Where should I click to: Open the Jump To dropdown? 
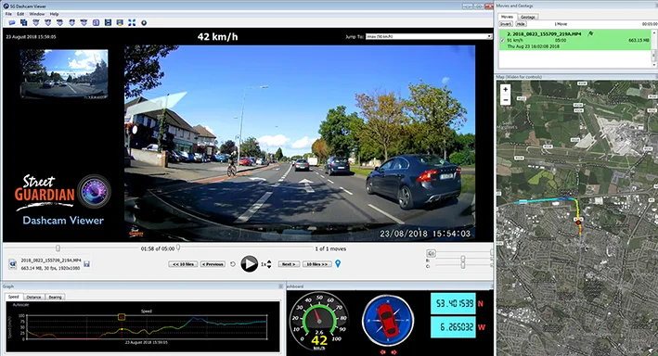point(429,36)
